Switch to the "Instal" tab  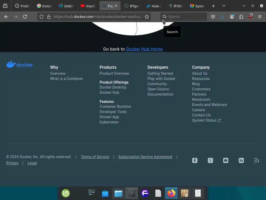(x=44, y=6)
